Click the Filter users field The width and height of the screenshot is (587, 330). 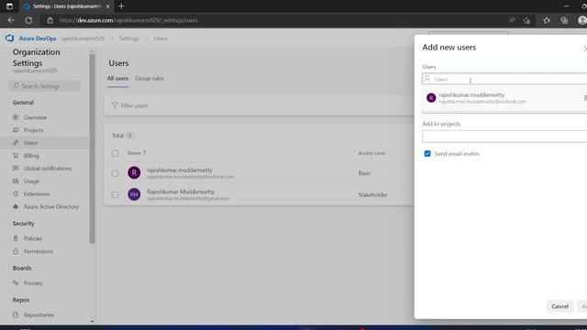point(259,105)
